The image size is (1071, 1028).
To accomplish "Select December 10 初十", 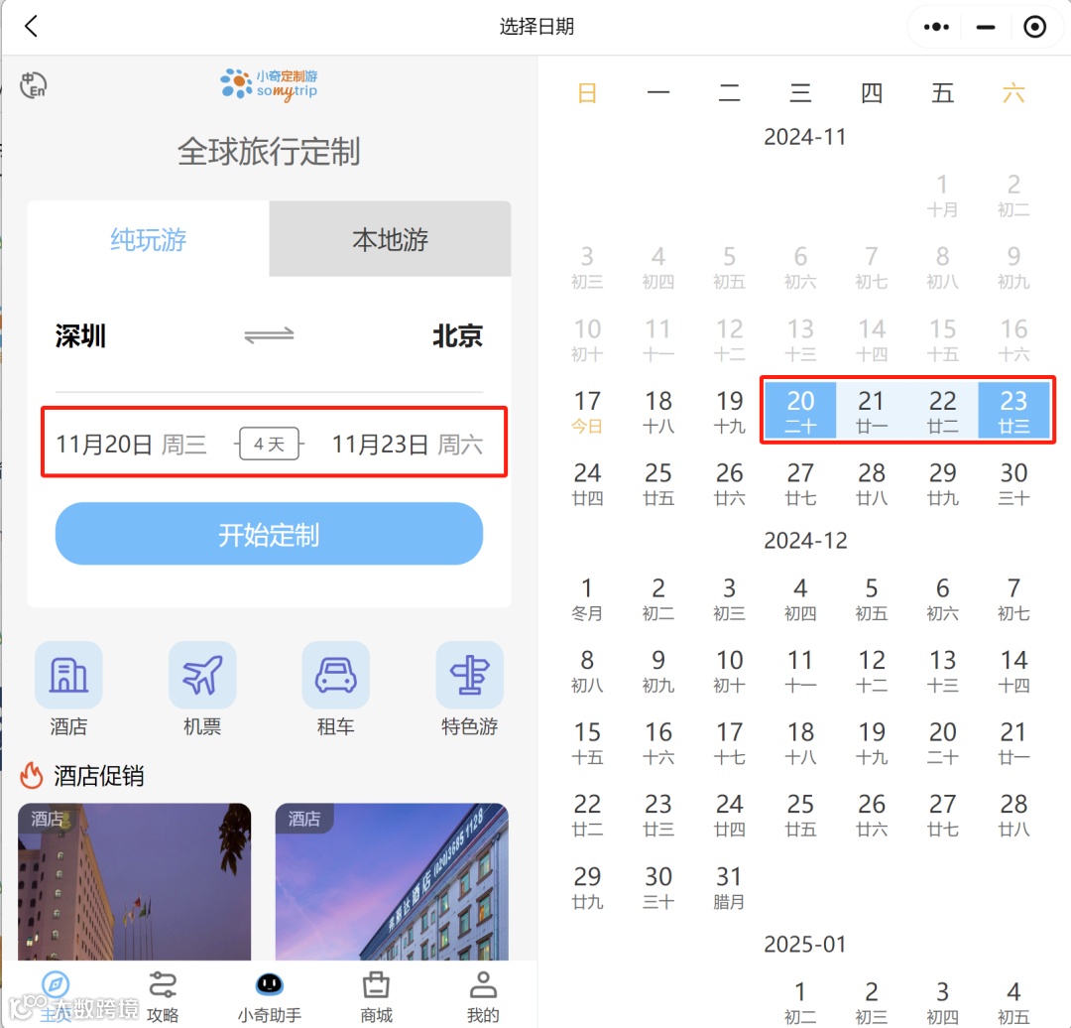I will 730,670.
